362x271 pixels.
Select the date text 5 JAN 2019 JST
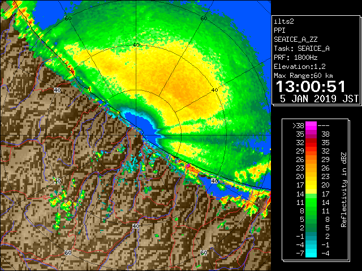coord(319,99)
